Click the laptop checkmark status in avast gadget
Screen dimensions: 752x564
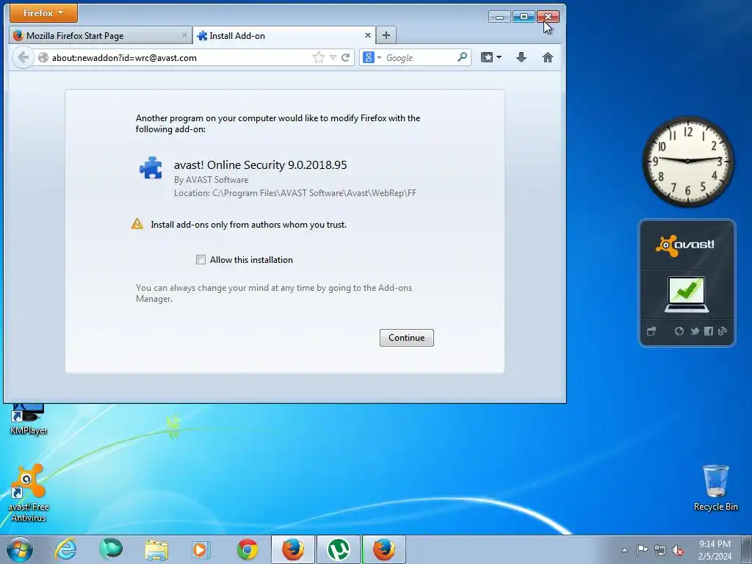[687, 295]
